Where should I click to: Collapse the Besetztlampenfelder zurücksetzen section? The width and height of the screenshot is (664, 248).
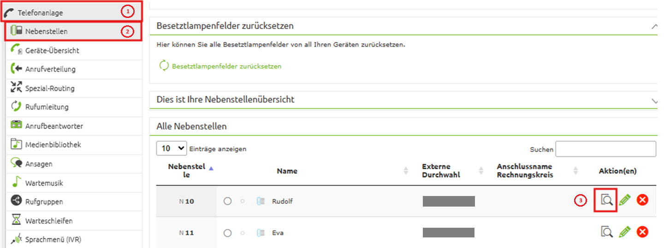654,26
